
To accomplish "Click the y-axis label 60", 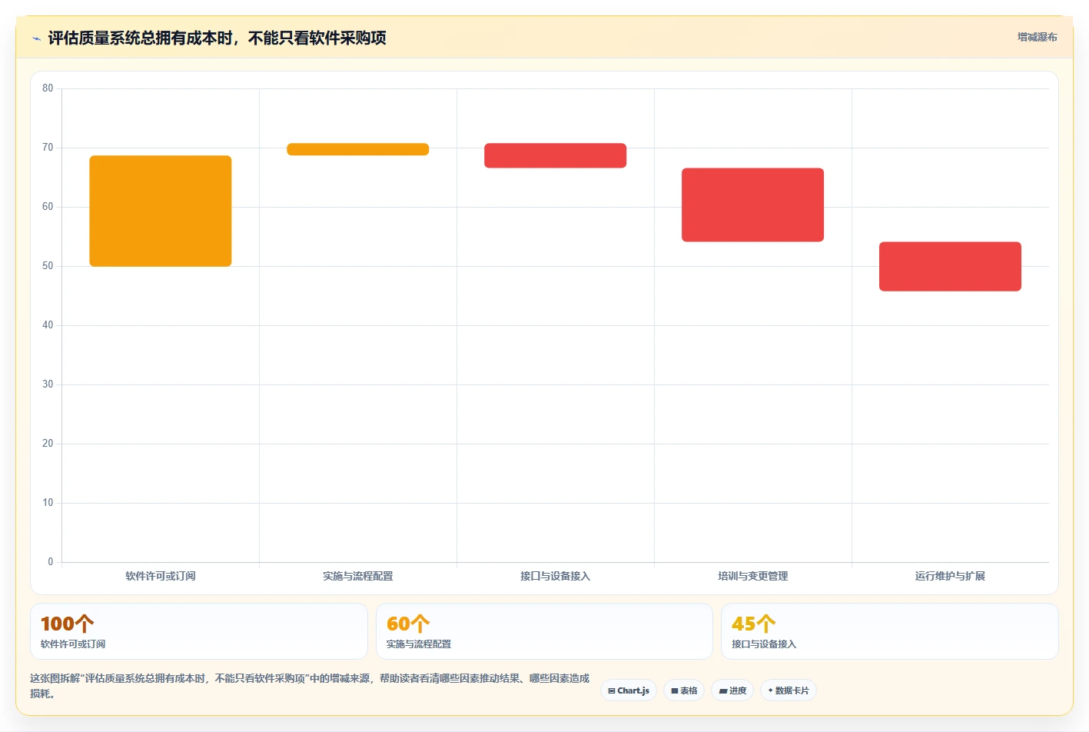I will point(48,207).
